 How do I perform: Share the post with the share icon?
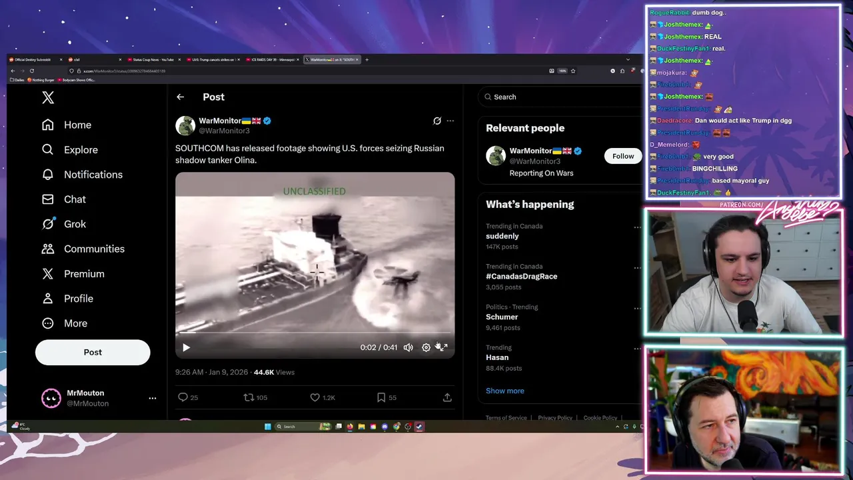click(x=447, y=397)
